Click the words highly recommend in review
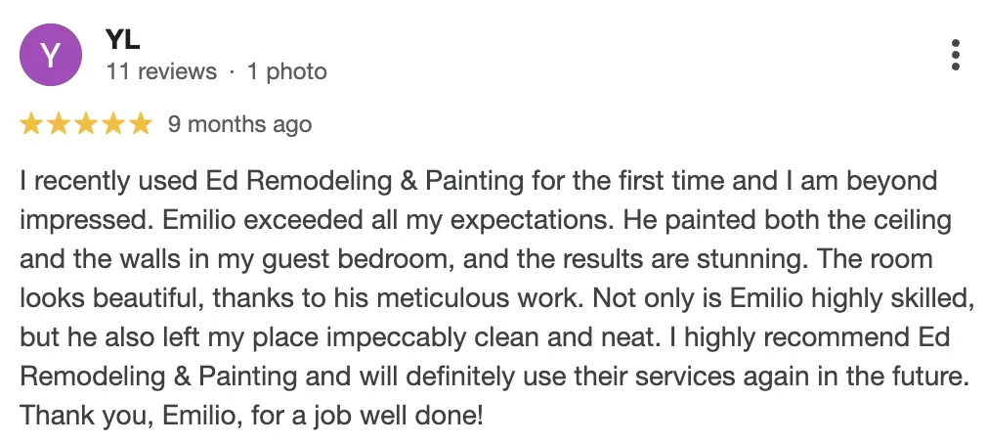 794,338
